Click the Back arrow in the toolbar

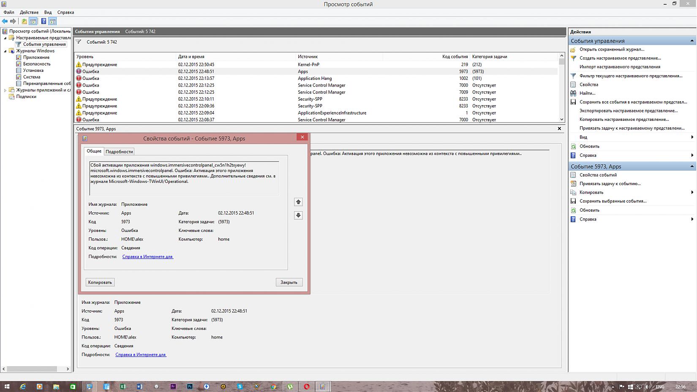point(5,21)
